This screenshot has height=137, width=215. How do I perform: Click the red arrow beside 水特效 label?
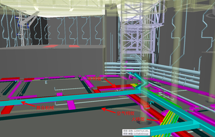(108, 84)
